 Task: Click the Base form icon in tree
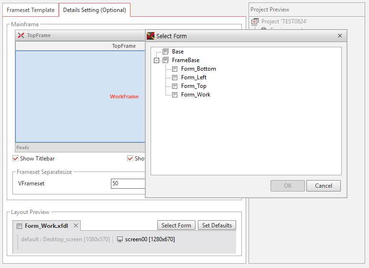(165, 52)
